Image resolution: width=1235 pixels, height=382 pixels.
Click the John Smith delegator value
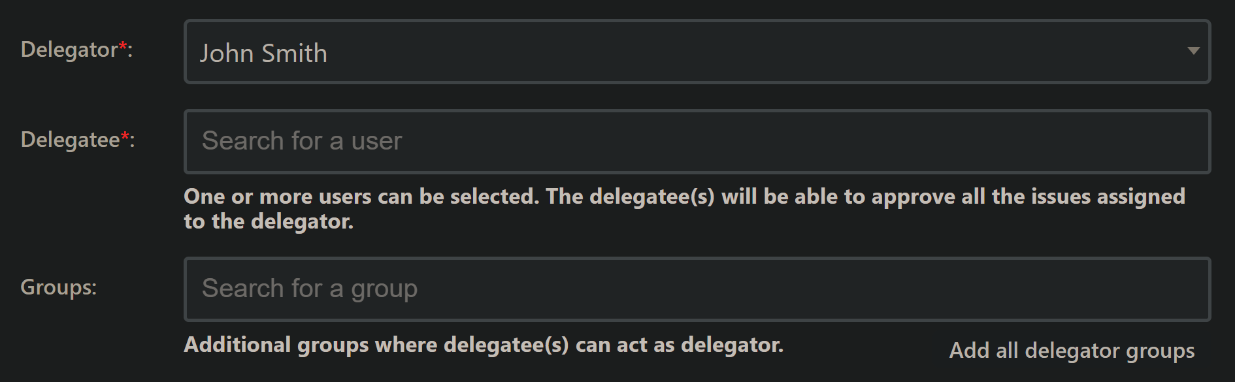(x=263, y=53)
